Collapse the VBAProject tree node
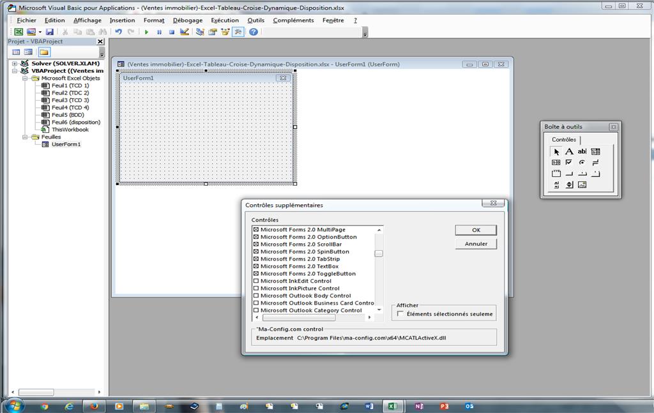 15,71
